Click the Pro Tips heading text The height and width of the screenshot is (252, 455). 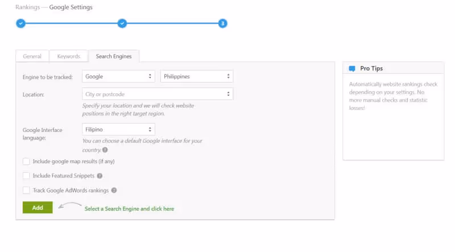click(x=371, y=68)
